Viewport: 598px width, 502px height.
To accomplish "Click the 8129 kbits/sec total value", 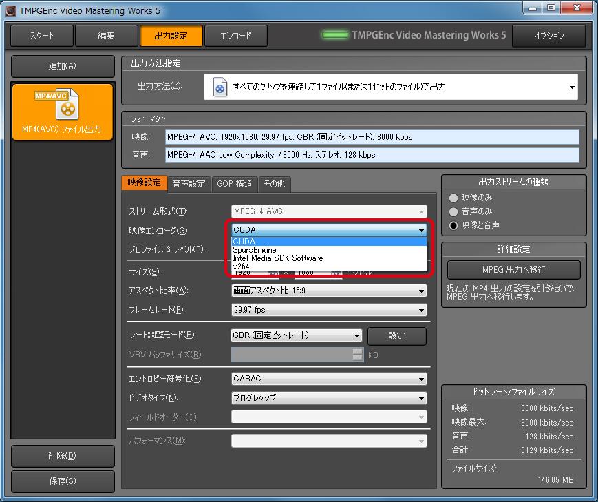I will tap(547, 450).
